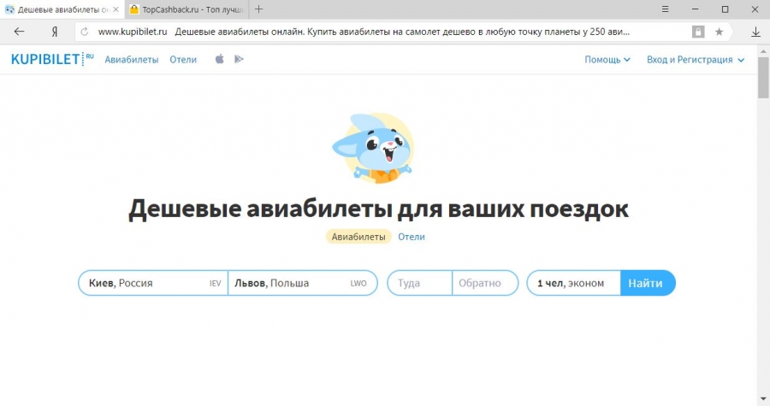The width and height of the screenshot is (770, 406).
Task: Expand Вход и Регистрация dropdown
Action: coord(696,60)
